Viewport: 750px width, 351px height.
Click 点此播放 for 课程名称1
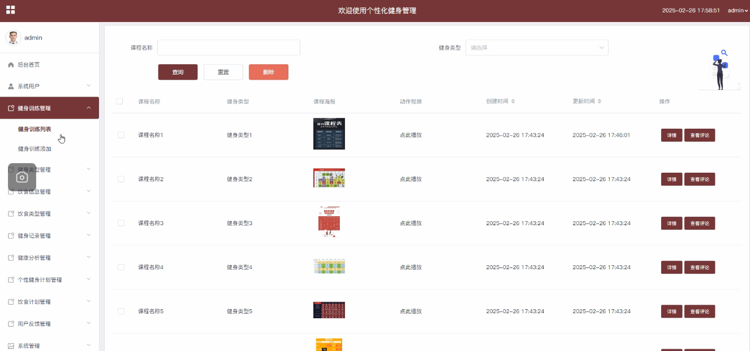411,135
